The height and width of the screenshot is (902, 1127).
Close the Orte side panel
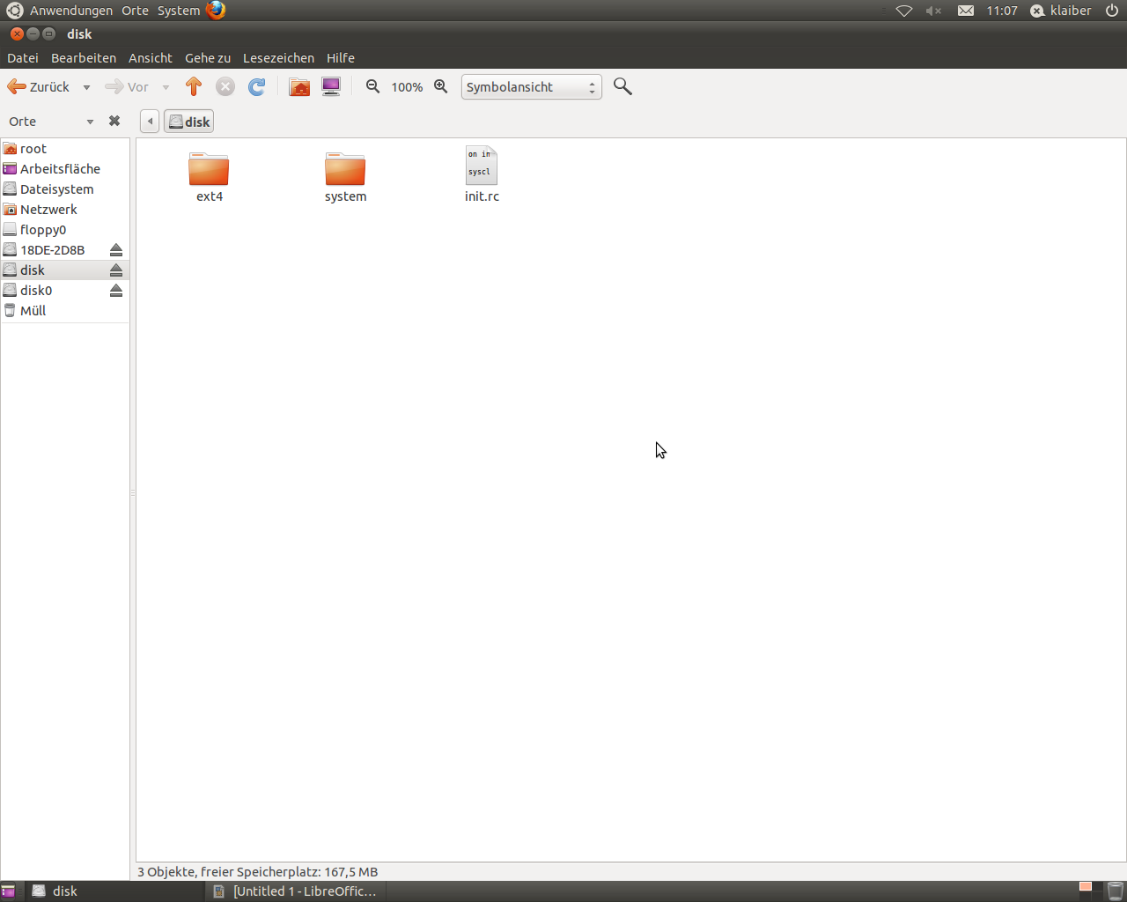coord(114,121)
